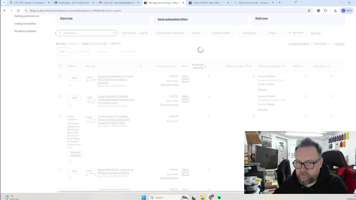Open the tab search chevron in Chrome
Screen dimensions: 356x200
(4, 3)
